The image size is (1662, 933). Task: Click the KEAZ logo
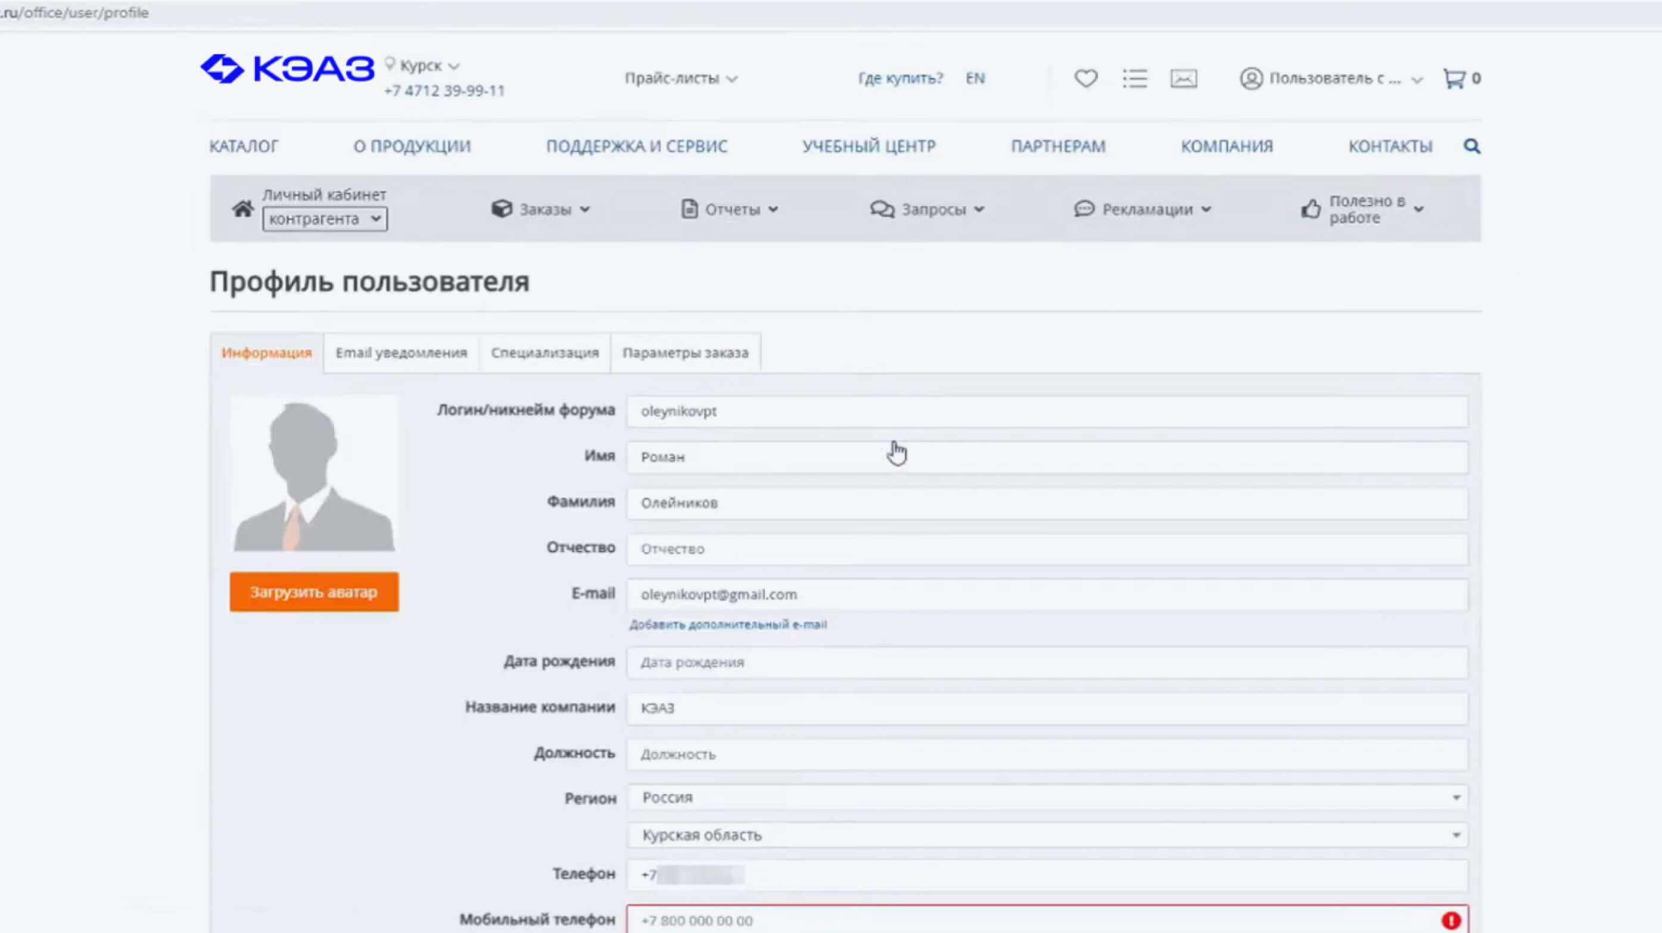[x=288, y=69]
